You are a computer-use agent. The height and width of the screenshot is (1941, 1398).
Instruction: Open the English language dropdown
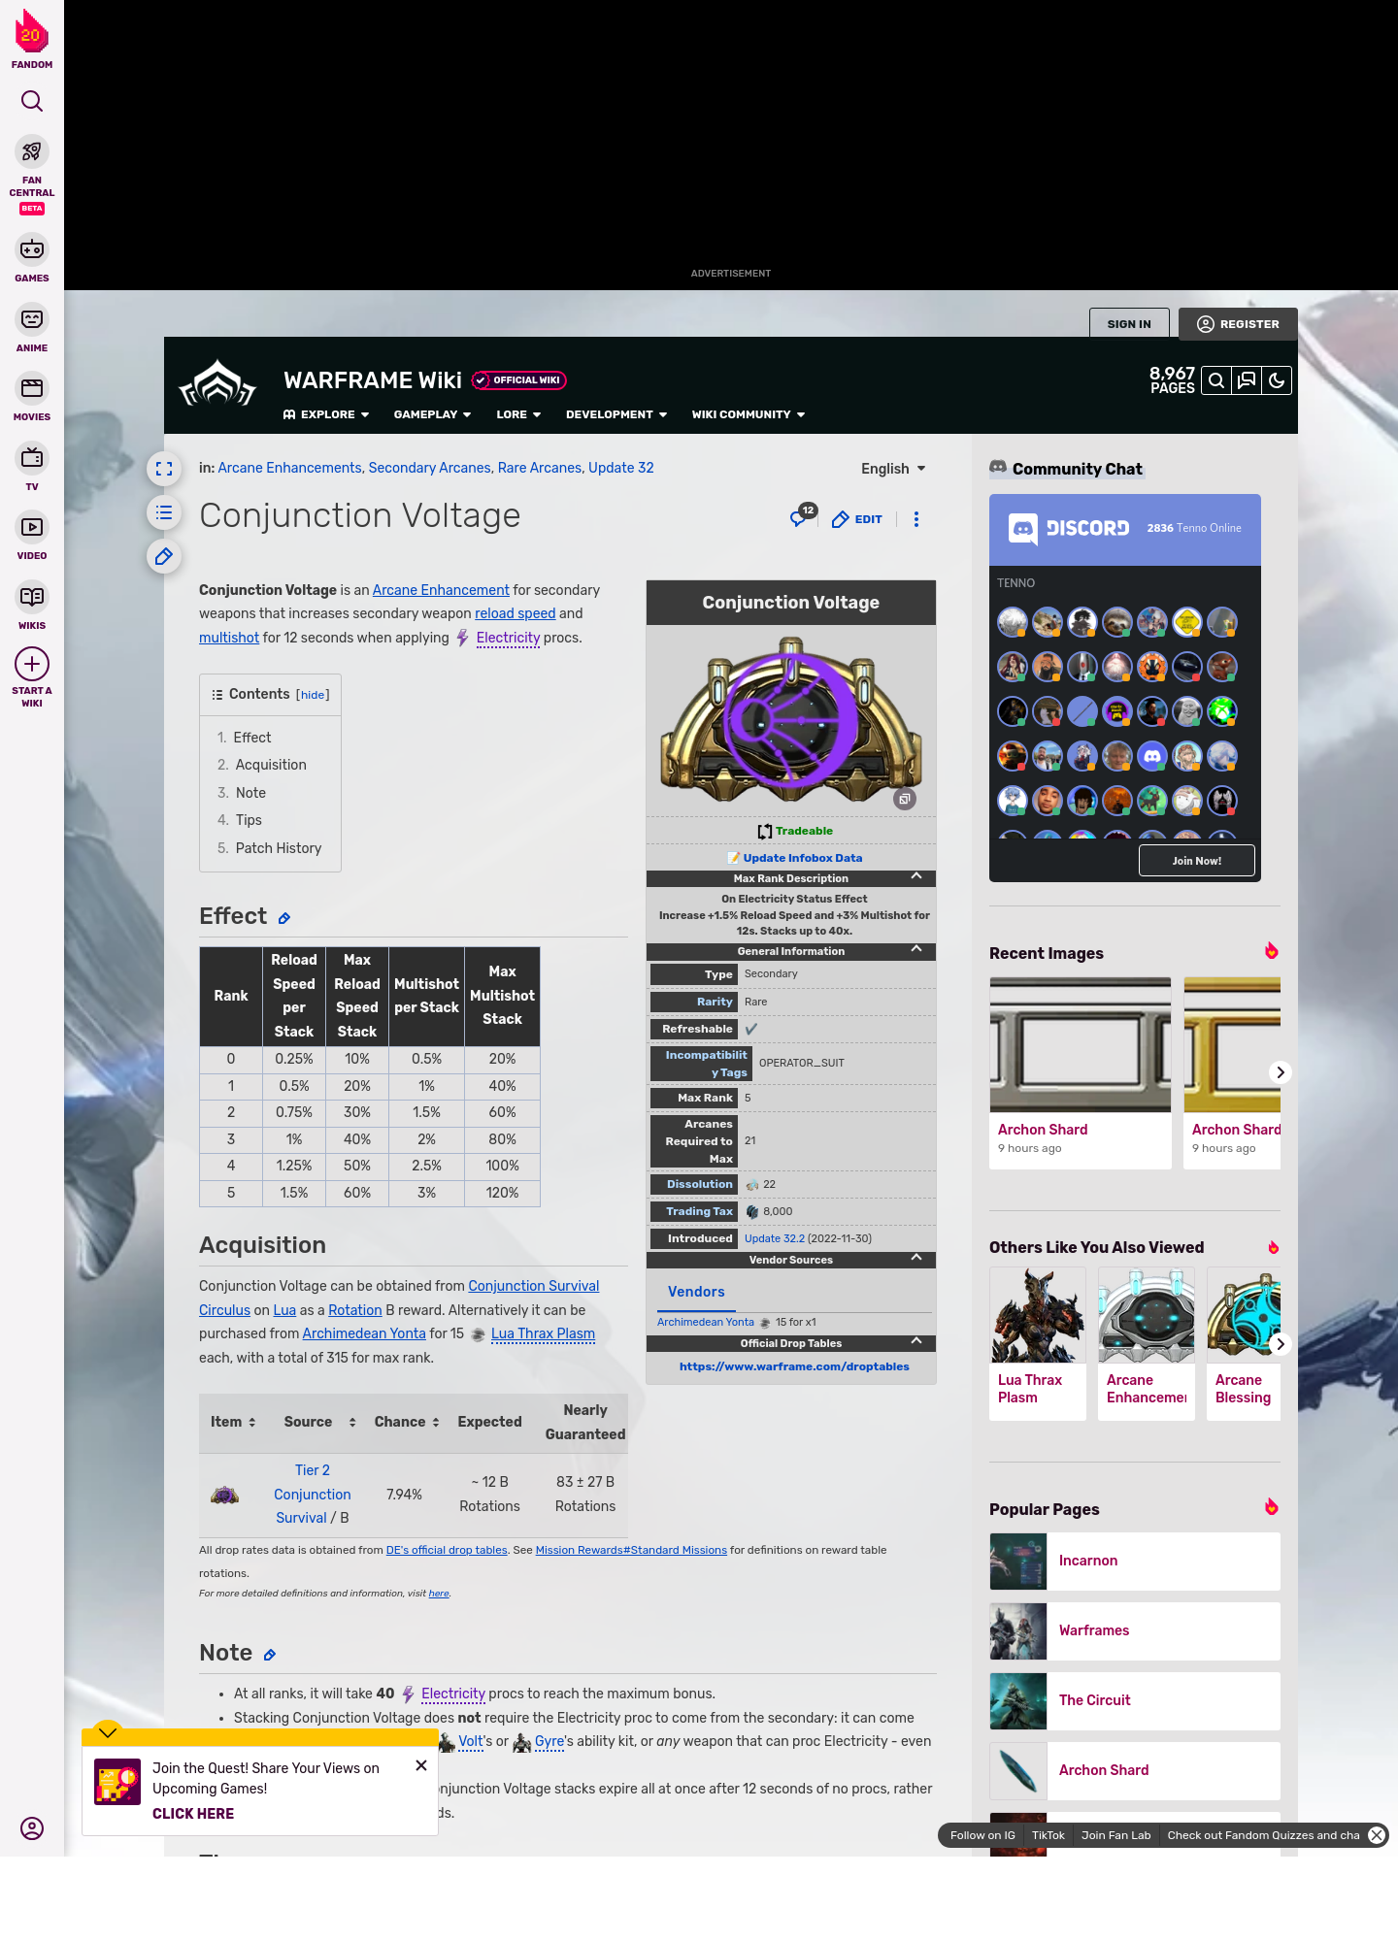click(893, 469)
